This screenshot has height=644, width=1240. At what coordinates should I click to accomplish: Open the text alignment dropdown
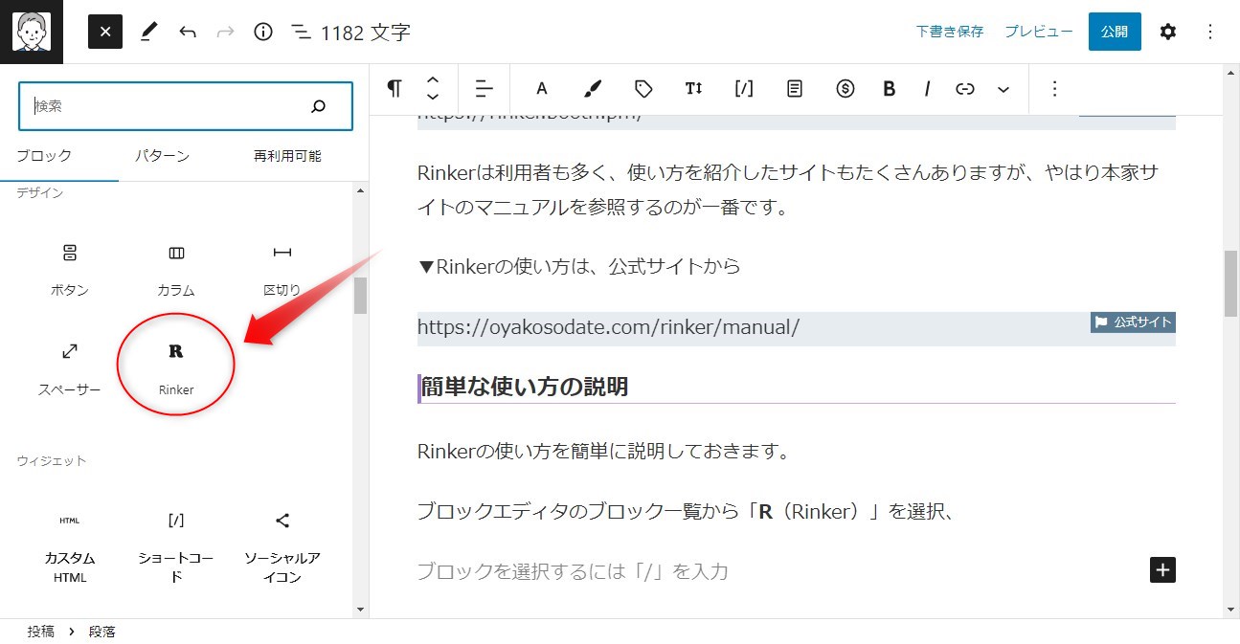click(x=484, y=88)
